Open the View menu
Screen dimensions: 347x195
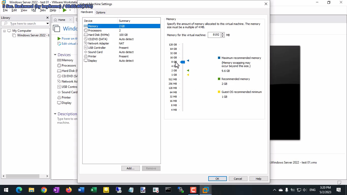click(24, 10)
